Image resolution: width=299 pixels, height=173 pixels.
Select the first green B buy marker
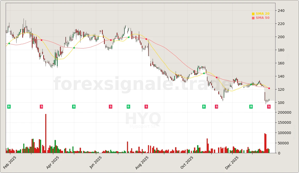coord(9,106)
